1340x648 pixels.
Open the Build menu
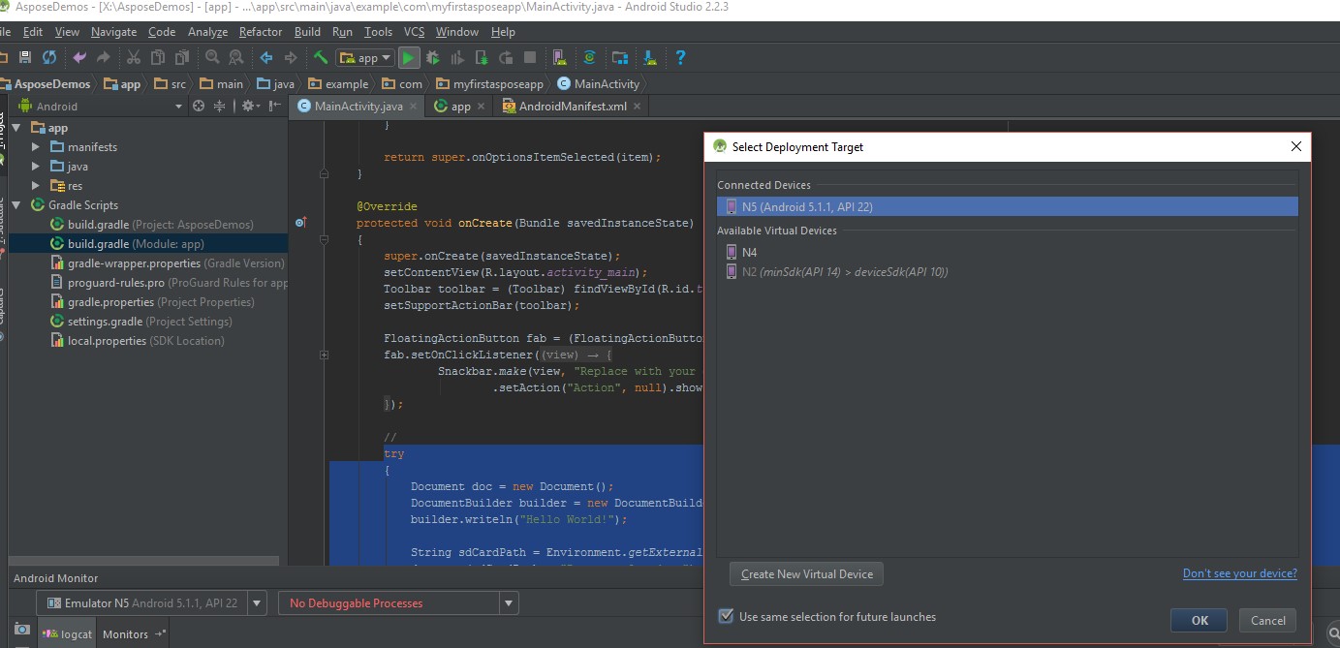point(307,31)
